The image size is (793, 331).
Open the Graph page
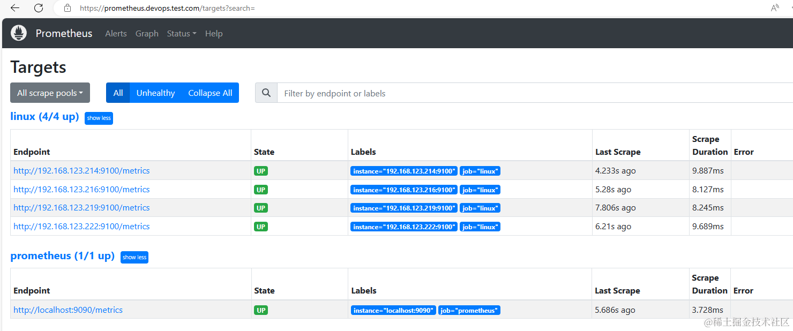[x=147, y=33]
